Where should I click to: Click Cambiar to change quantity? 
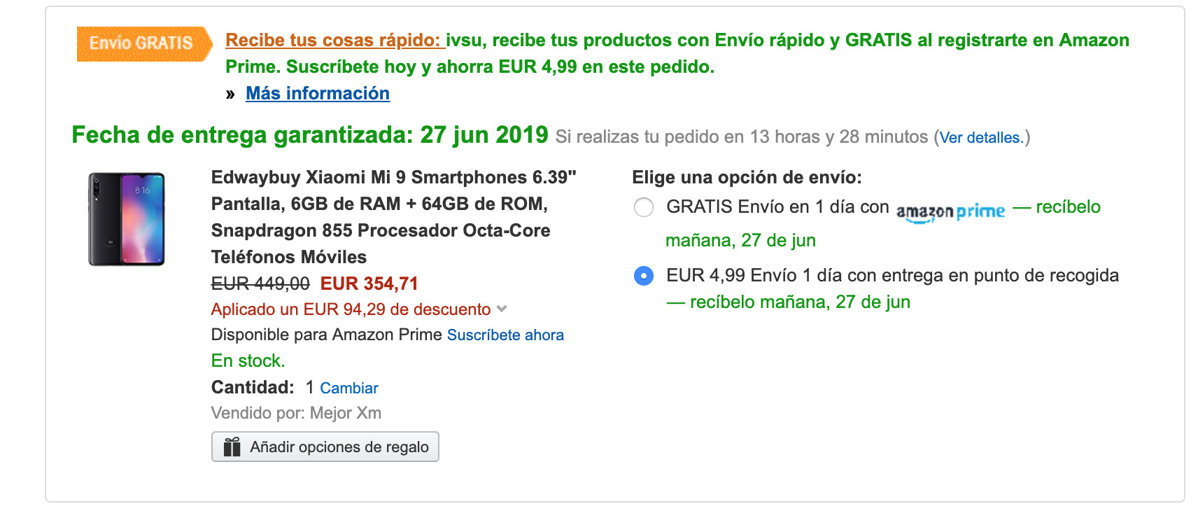pos(348,388)
